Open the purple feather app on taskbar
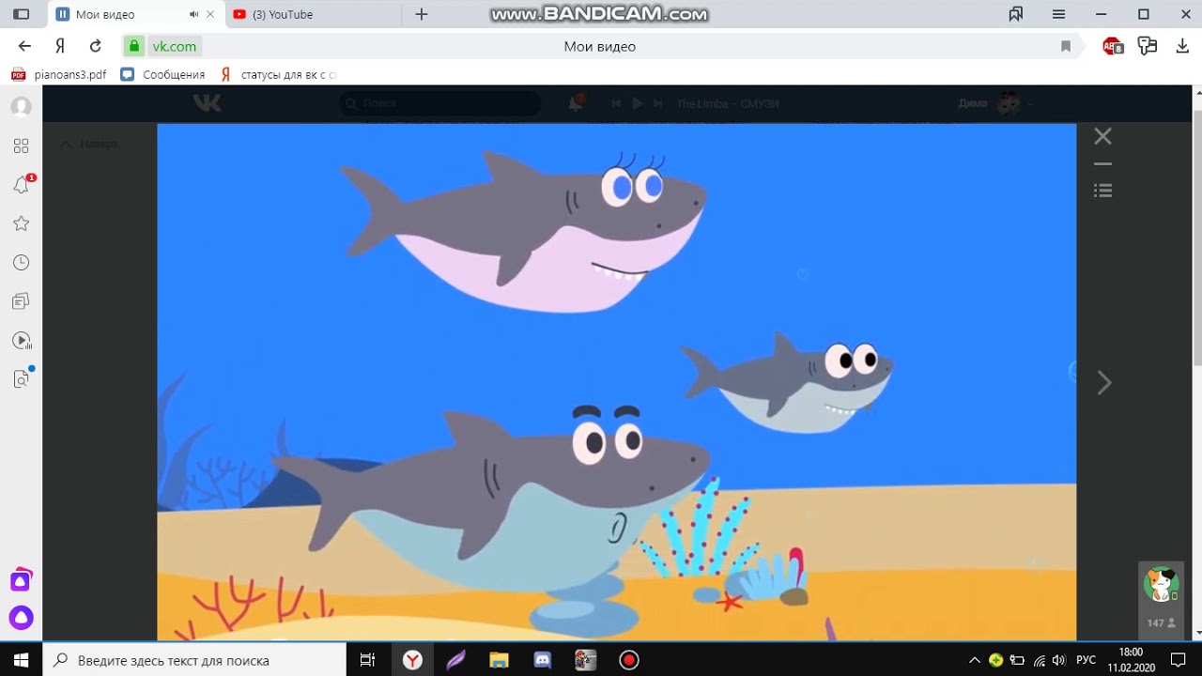 455,660
